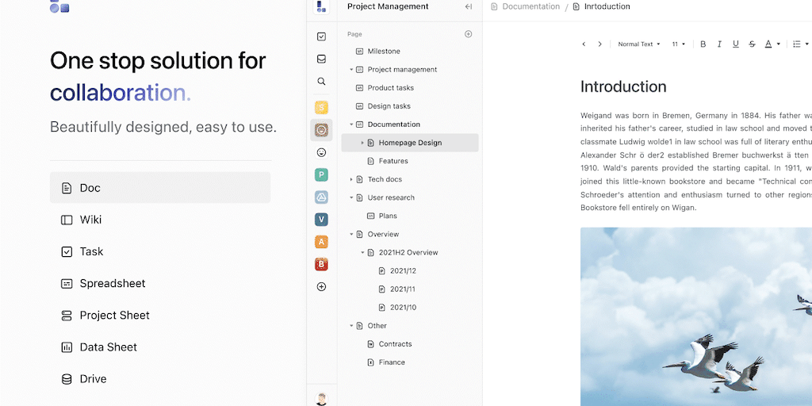
Task: Toggle strikethrough formatting
Action: (752, 44)
